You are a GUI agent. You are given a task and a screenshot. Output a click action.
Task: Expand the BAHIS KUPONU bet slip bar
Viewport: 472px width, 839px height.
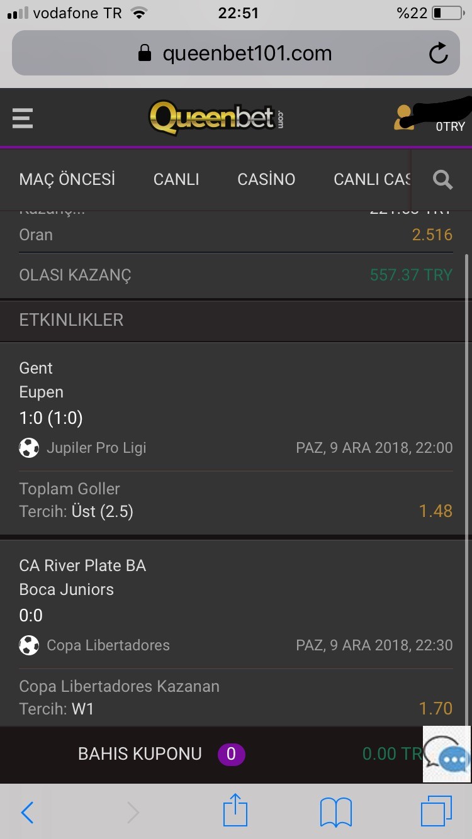(x=236, y=754)
